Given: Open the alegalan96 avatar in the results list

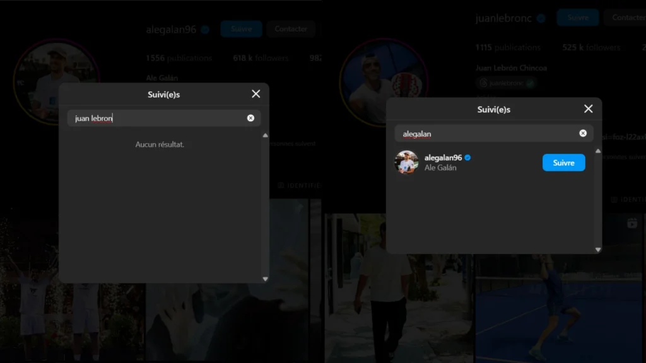Looking at the screenshot, I should (x=406, y=162).
